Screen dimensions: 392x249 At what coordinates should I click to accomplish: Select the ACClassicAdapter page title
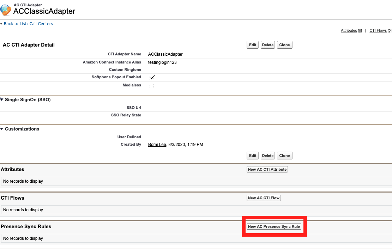point(44,11)
